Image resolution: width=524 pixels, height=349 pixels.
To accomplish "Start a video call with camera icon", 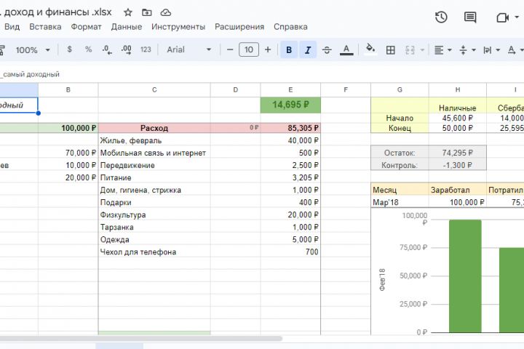I will point(502,17).
